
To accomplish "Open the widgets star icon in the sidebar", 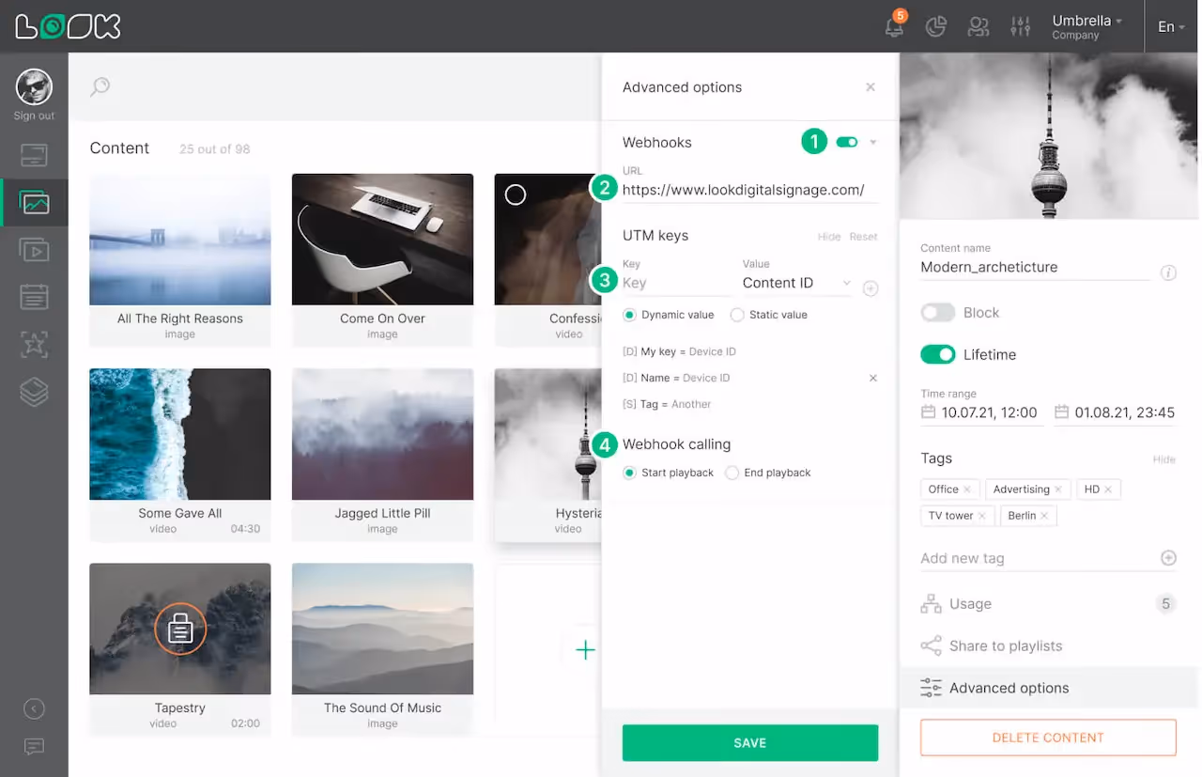I will pyautogui.click(x=34, y=344).
